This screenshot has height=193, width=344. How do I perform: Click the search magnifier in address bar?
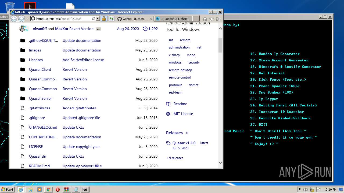tap(93, 19)
